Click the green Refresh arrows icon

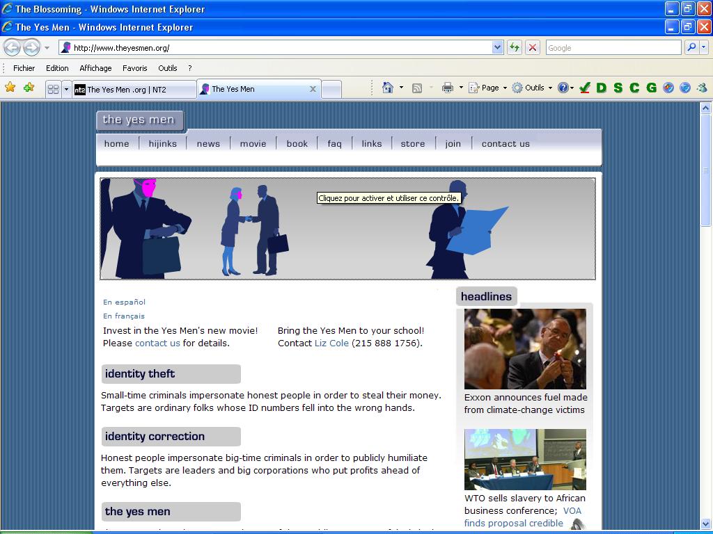pyautogui.click(x=515, y=47)
